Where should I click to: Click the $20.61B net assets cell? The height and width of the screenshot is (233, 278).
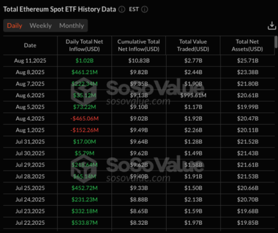click(247, 95)
